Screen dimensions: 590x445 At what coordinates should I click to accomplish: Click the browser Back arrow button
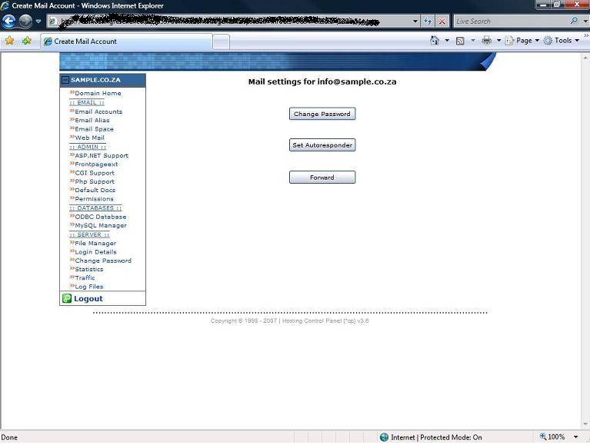[9, 22]
